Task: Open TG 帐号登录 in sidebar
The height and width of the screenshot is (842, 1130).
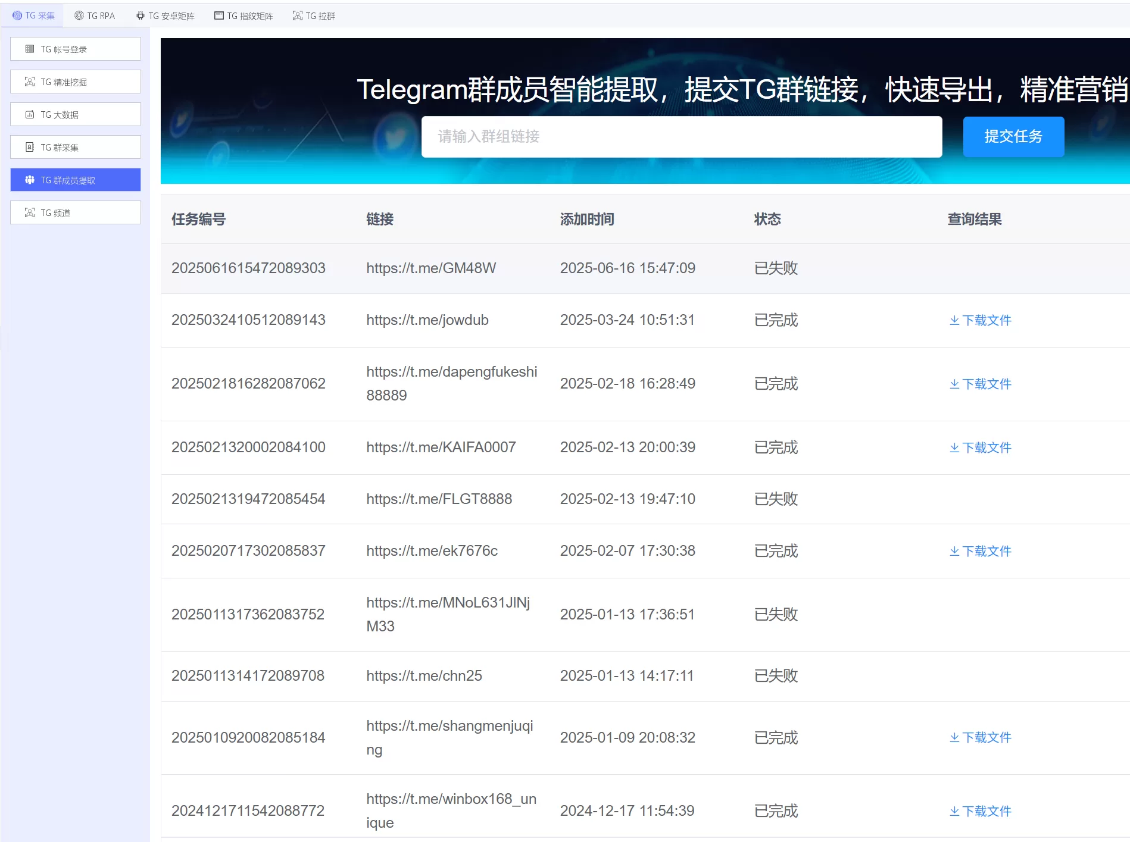Action: [76, 49]
